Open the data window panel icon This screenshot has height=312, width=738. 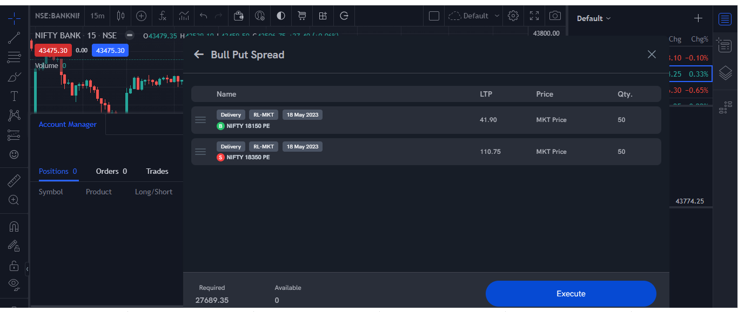725,45
